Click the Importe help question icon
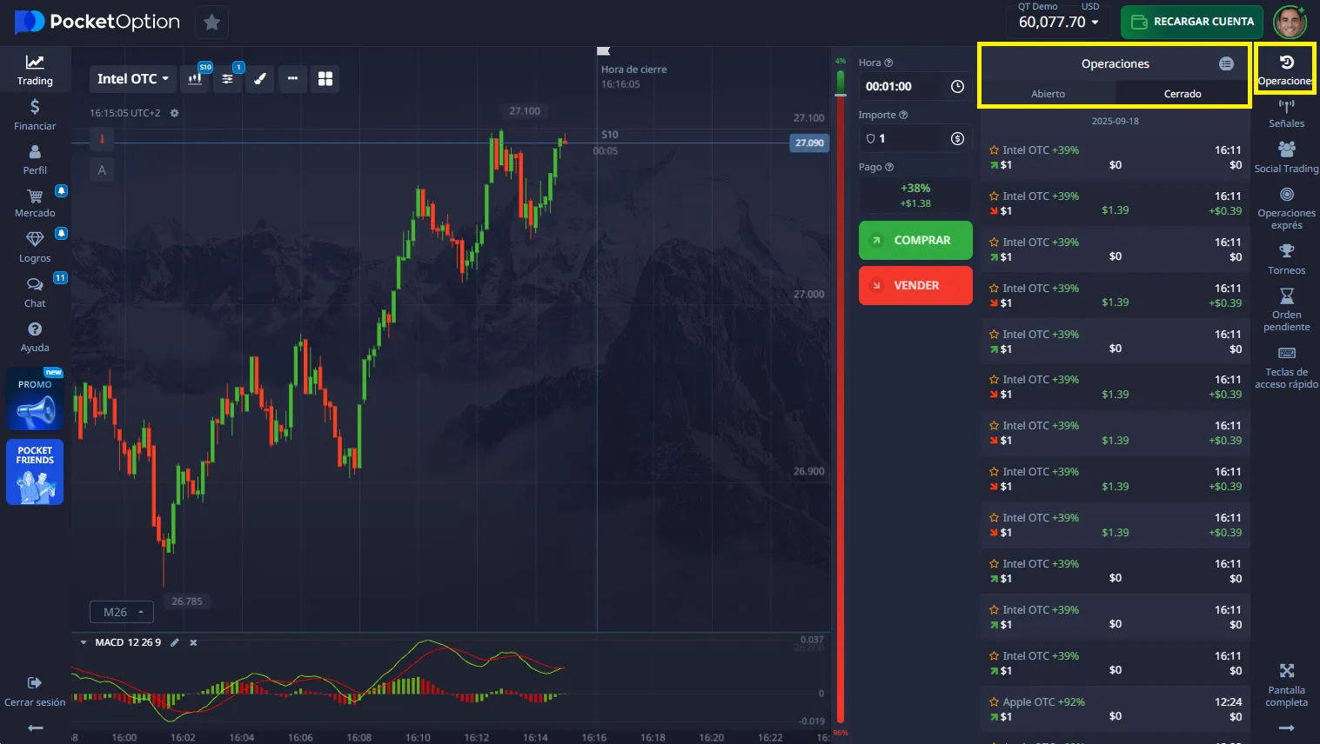 903,115
